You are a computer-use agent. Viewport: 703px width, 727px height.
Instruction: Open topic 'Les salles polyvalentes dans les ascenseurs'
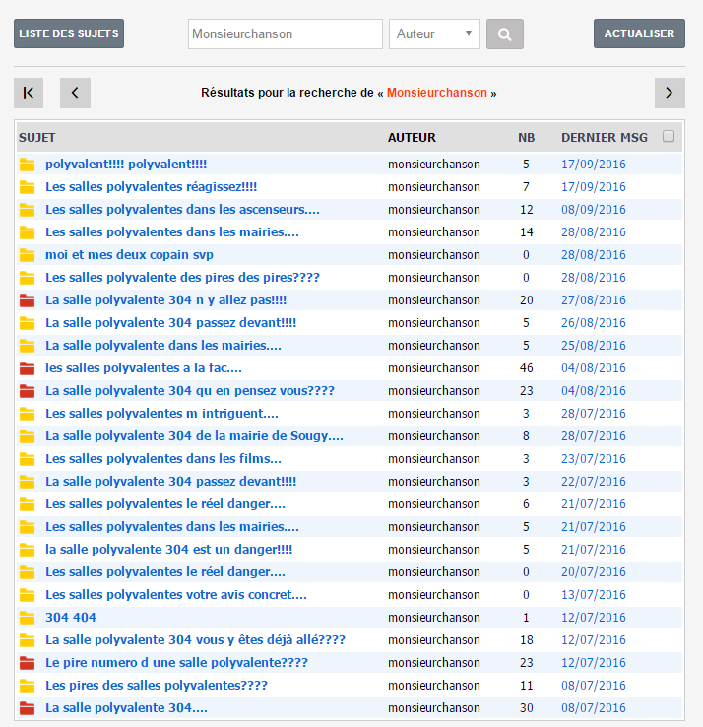pos(182,210)
